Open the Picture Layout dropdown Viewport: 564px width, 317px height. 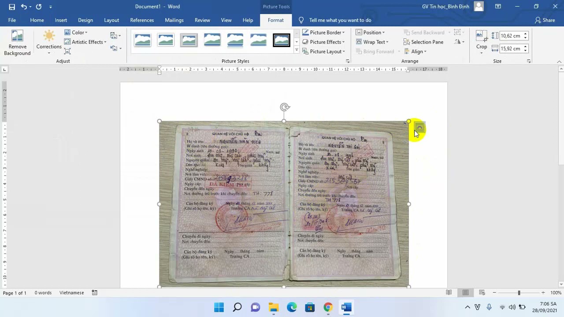tap(323, 52)
